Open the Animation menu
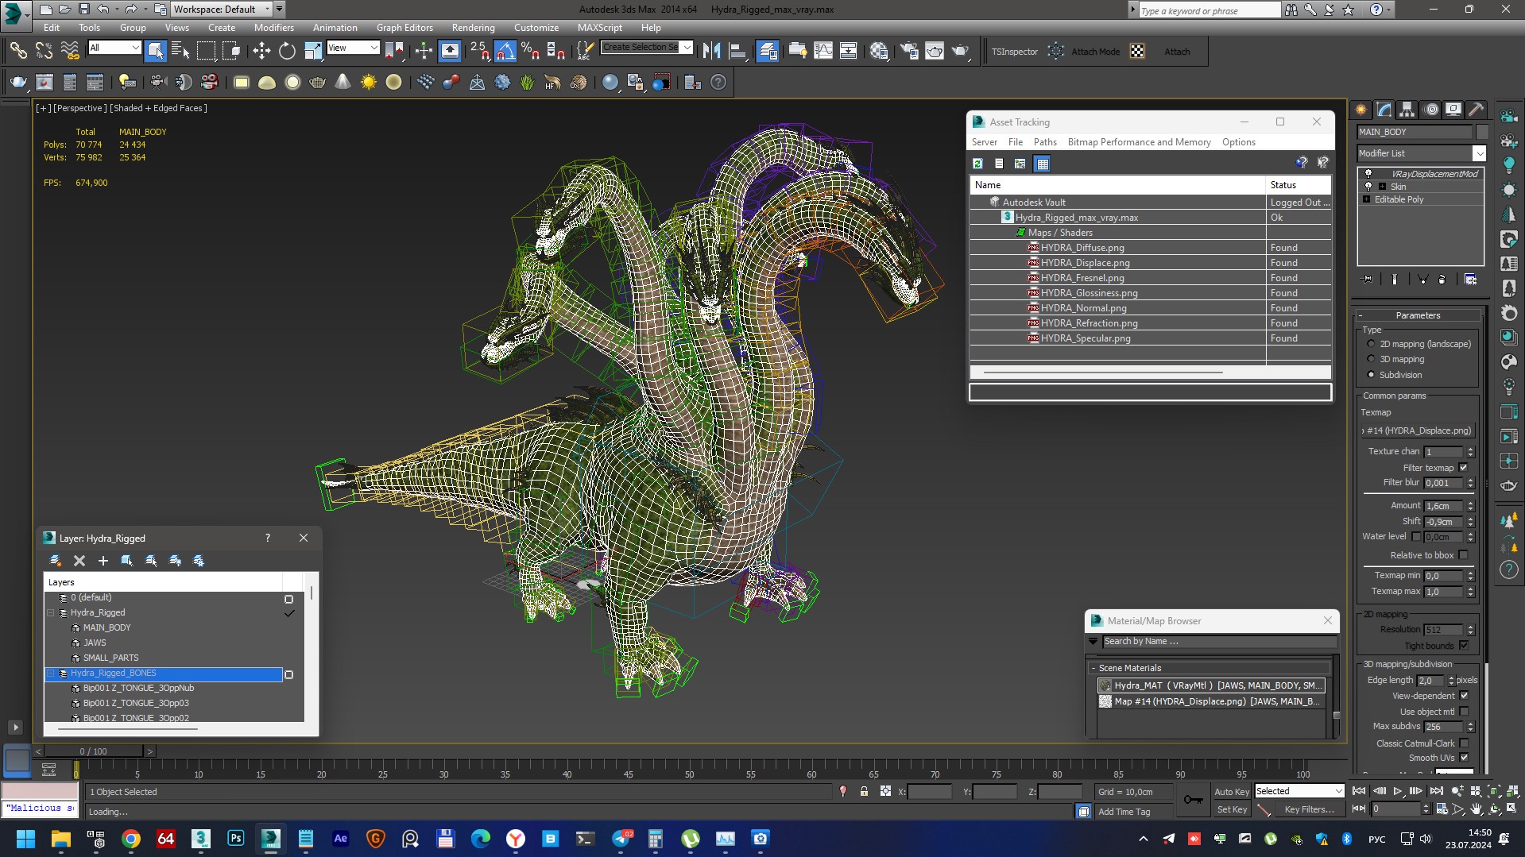The height and width of the screenshot is (857, 1525). 335,27
